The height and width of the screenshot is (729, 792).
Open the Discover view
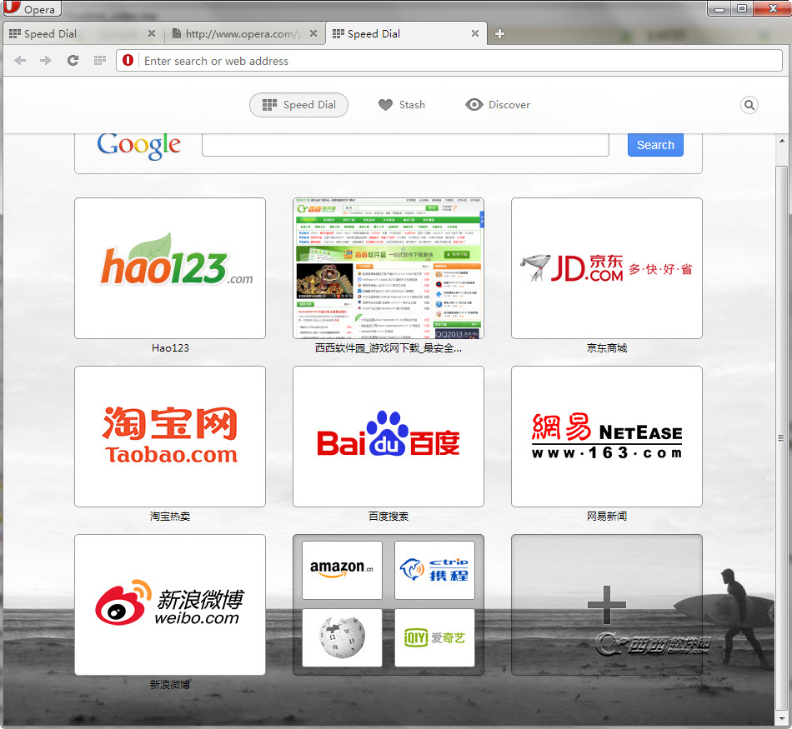tap(498, 105)
